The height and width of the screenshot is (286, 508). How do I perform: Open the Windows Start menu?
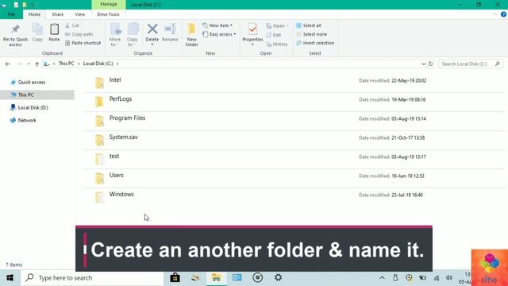(x=10, y=278)
